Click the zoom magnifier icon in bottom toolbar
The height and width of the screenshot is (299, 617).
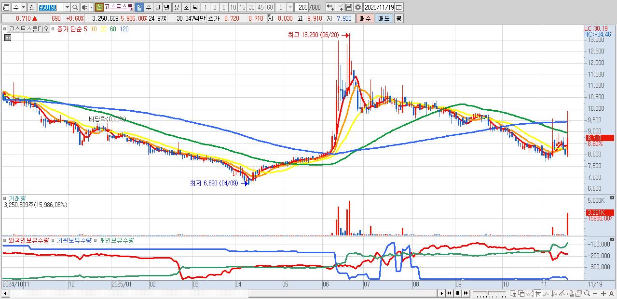point(587,294)
